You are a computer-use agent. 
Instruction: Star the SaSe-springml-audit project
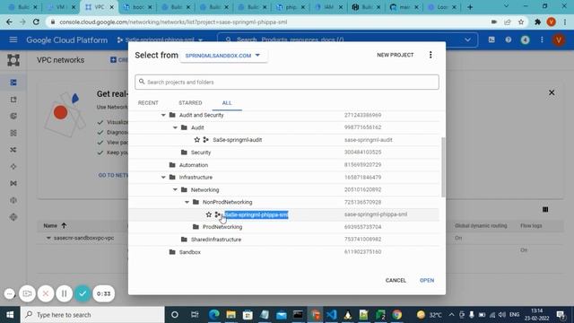[x=197, y=140]
